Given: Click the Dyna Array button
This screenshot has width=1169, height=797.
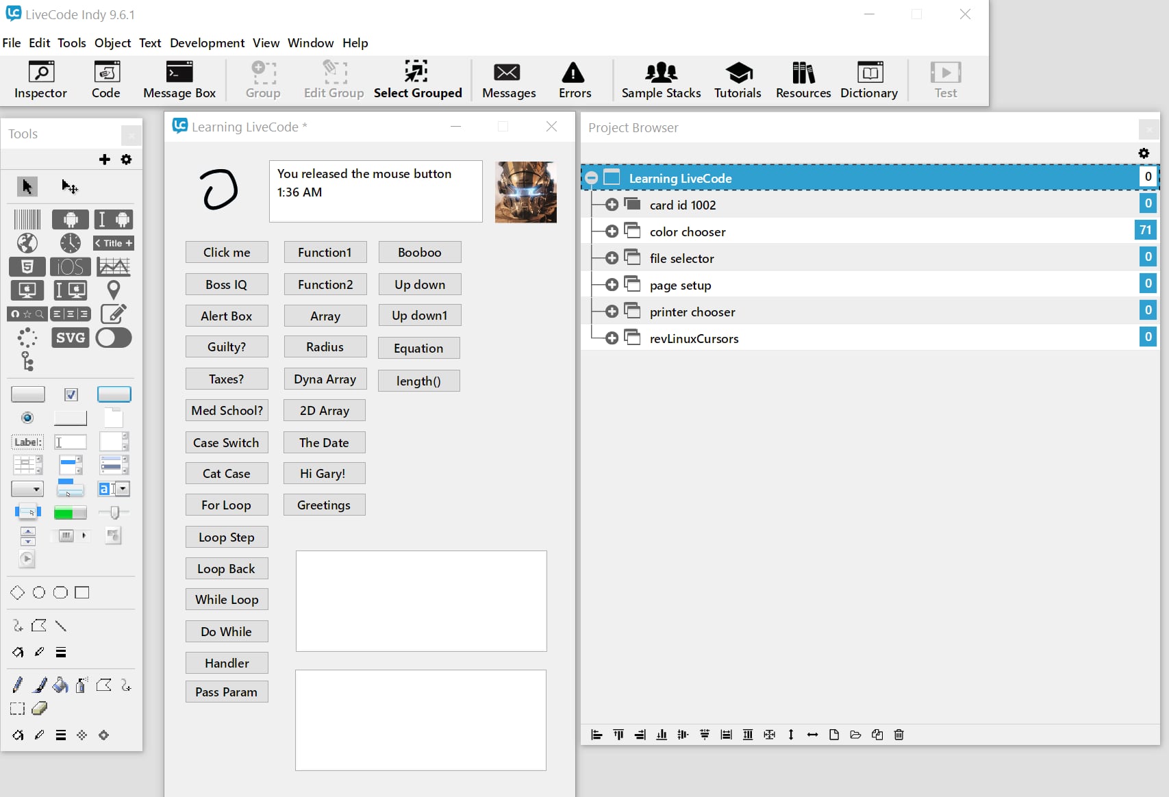Looking at the screenshot, I should tap(325, 379).
